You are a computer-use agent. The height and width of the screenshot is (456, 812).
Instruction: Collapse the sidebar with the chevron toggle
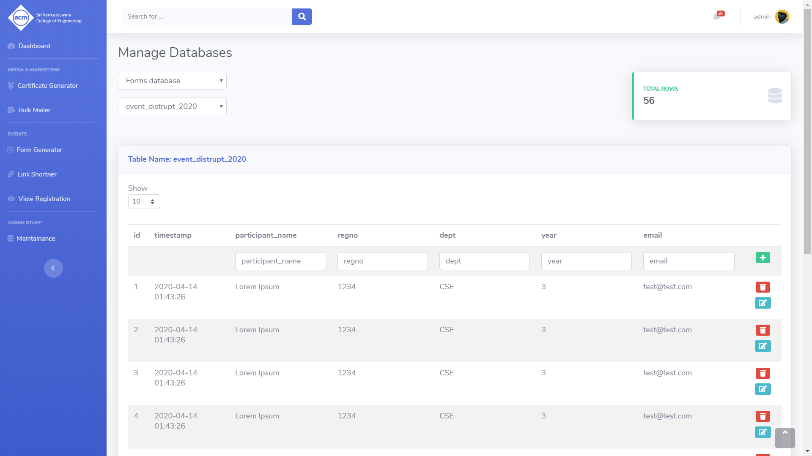point(53,268)
